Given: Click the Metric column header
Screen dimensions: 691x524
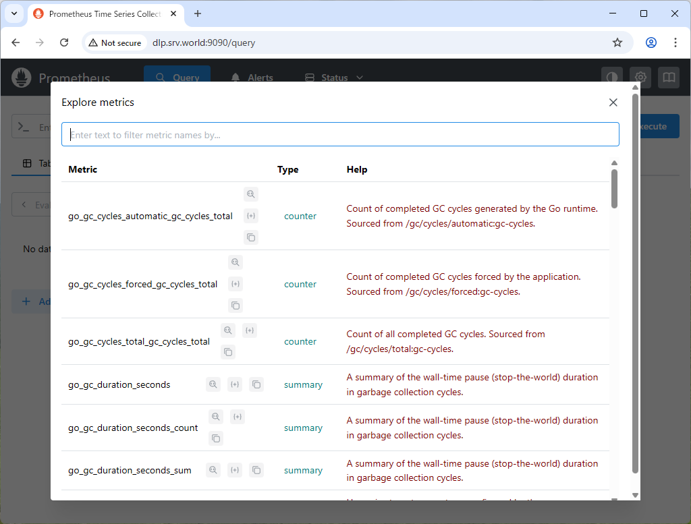Looking at the screenshot, I should (x=83, y=169).
